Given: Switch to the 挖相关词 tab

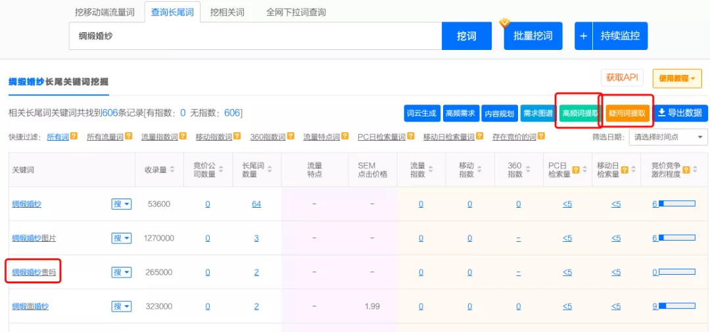Looking at the screenshot, I should click(227, 12).
